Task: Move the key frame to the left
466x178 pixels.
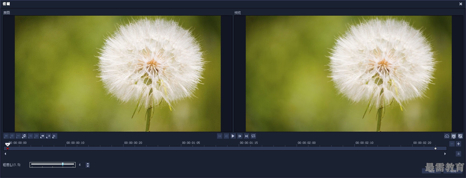Action: [30, 136]
